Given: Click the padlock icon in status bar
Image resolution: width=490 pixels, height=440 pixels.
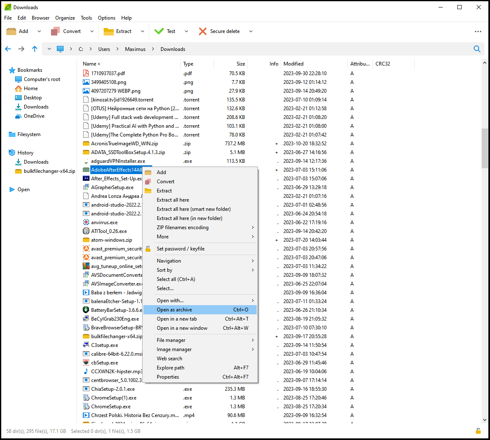Looking at the screenshot, I should coord(478,431).
